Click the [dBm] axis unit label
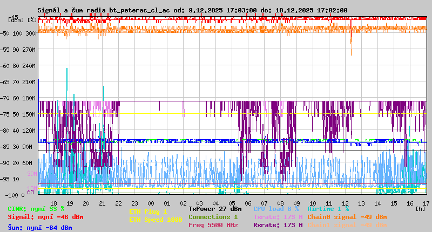This screenshot has height=232, width=432. 16,19
